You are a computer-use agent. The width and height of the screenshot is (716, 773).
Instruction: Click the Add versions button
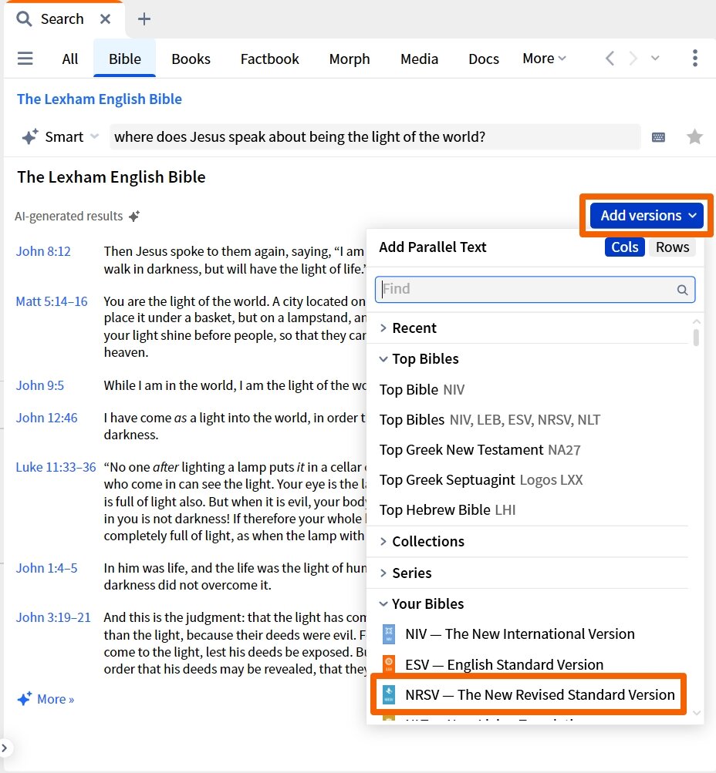pos(647,216)
